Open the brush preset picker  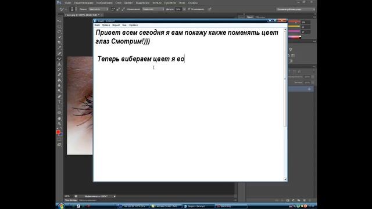point(73,9)
